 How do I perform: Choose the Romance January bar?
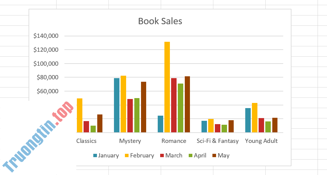tap(160, 124)
